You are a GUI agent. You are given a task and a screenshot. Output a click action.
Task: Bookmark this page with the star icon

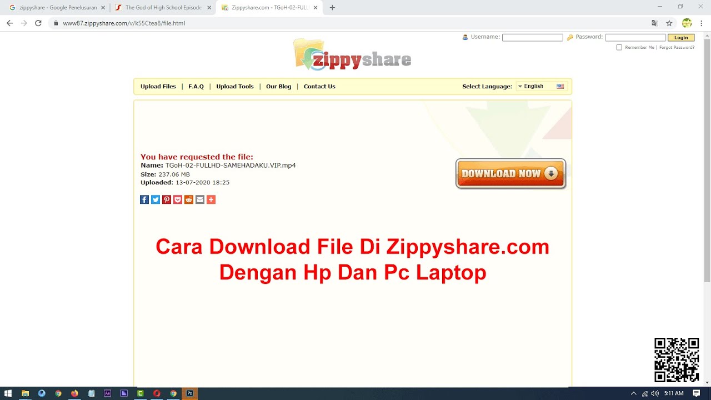click(669, 23)
